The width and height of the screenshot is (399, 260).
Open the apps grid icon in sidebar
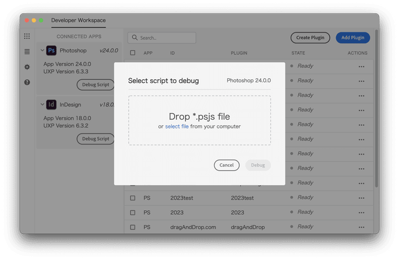click(x=27, y=36)
